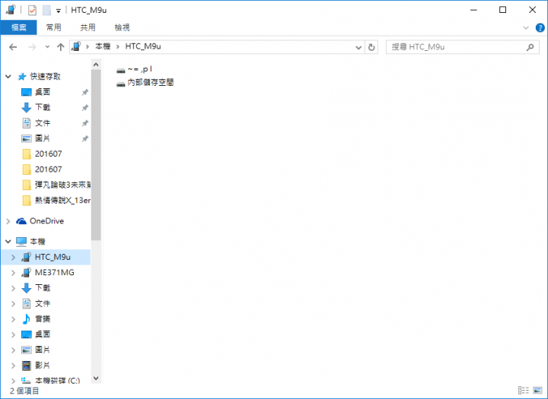The image size is (548, 399).
Task: Open 圖片 under 本機
Action: (43, 350)
